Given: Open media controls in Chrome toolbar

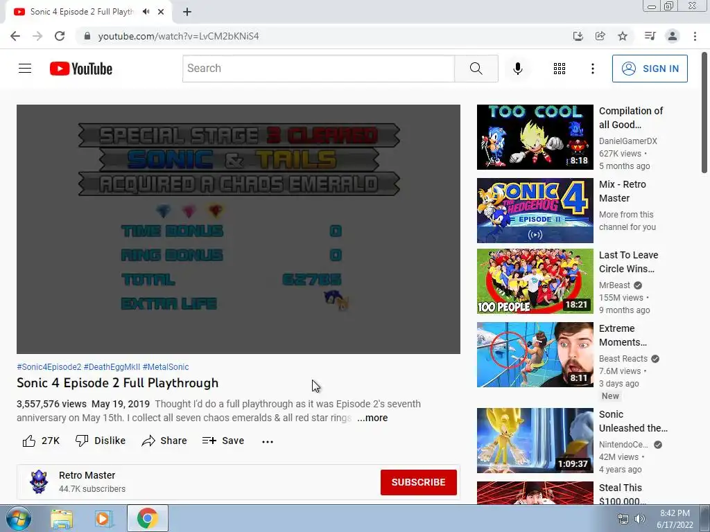Looking at the screenshot, I should (x=650, y=36).
